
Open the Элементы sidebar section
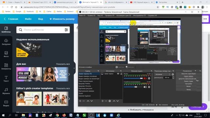tap(6, 67)
